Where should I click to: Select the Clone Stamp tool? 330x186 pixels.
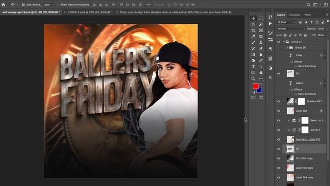pyautogui.click(x=261, y=42)
